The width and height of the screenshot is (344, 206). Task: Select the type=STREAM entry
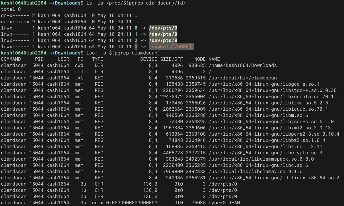tap(224, 203)
